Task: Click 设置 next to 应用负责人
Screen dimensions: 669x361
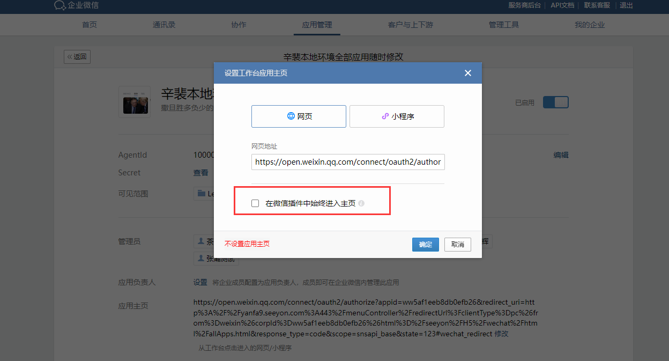Action: (200, 282)
